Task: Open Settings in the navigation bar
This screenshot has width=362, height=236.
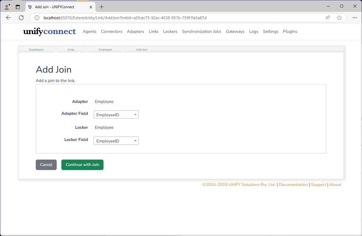Action: tap(270, 31)
